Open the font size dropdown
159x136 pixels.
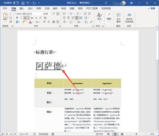click(x=50, y=14)
